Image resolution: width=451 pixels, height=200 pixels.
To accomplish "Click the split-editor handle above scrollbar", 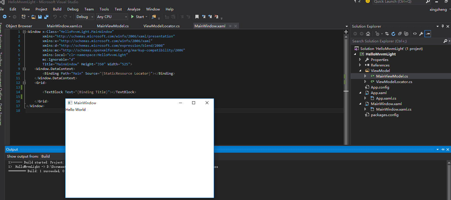I will 346,32.
